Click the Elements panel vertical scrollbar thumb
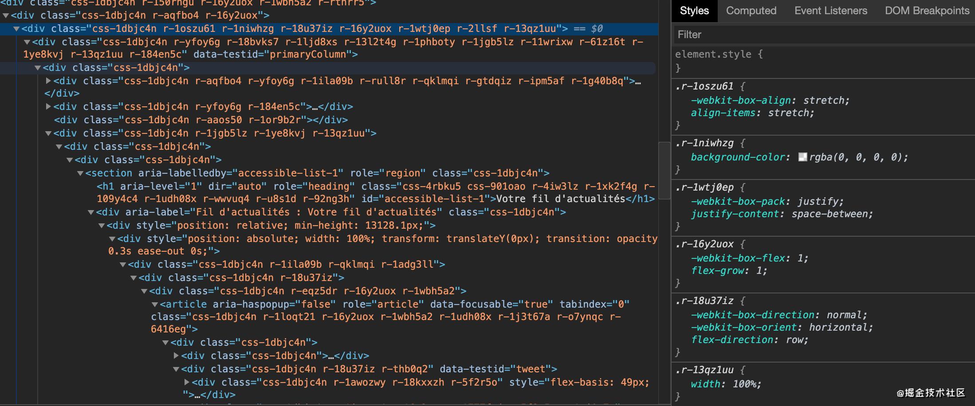Image resolution: width=975 pixels, height=406 pixels. coord(664,170)
